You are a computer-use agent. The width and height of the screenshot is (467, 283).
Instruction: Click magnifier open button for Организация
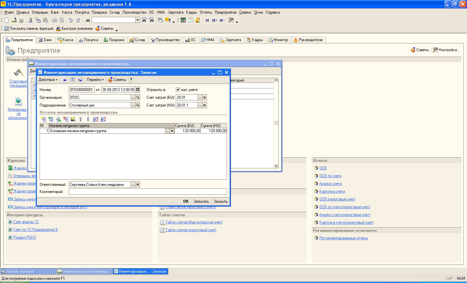tap(138, 97)
